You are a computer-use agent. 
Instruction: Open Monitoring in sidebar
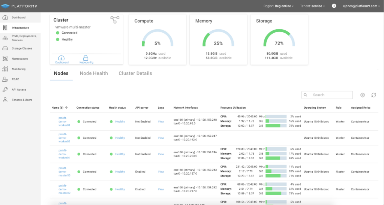[18, 69]
